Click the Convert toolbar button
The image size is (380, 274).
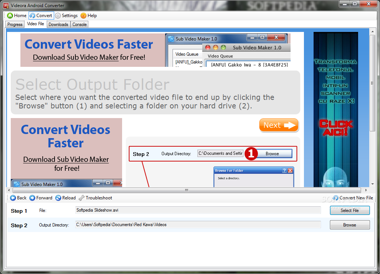click(x=41, y=16)
